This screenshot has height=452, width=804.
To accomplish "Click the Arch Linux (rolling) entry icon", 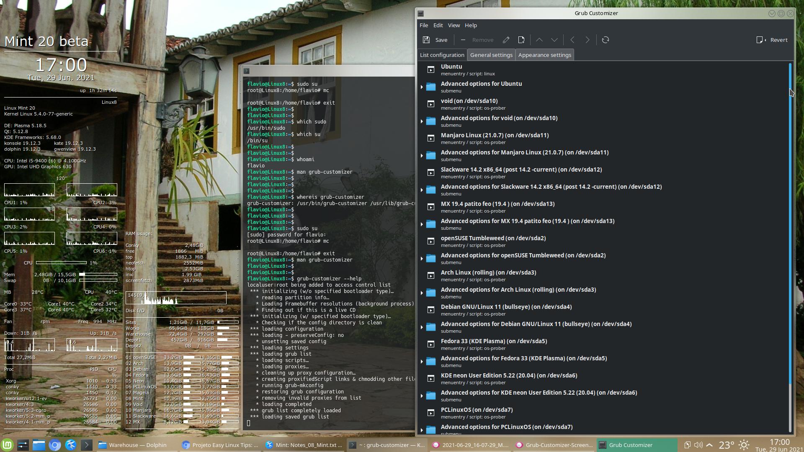I will pyautogui.click(x=430, y=275).
